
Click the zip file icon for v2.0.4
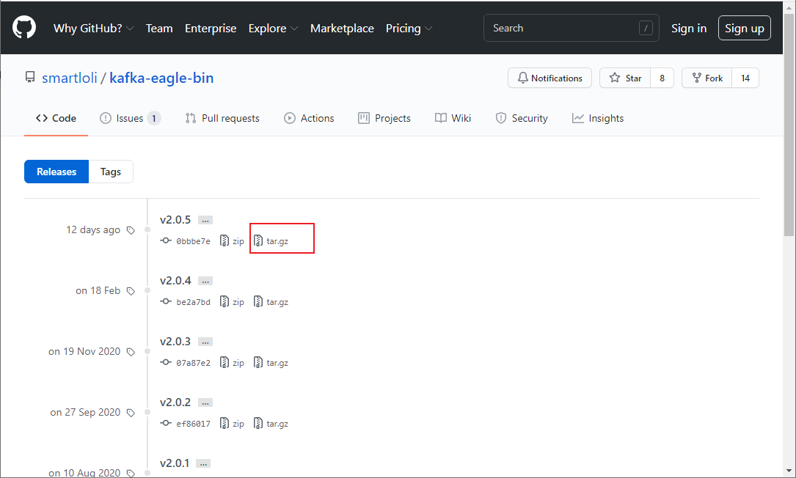pos(224,301)
